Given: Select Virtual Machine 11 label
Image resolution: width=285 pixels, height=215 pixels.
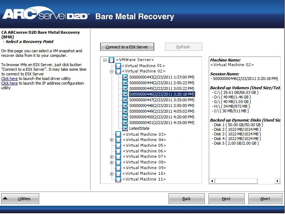Looking at the screenshot, I should tap(144, 179).
